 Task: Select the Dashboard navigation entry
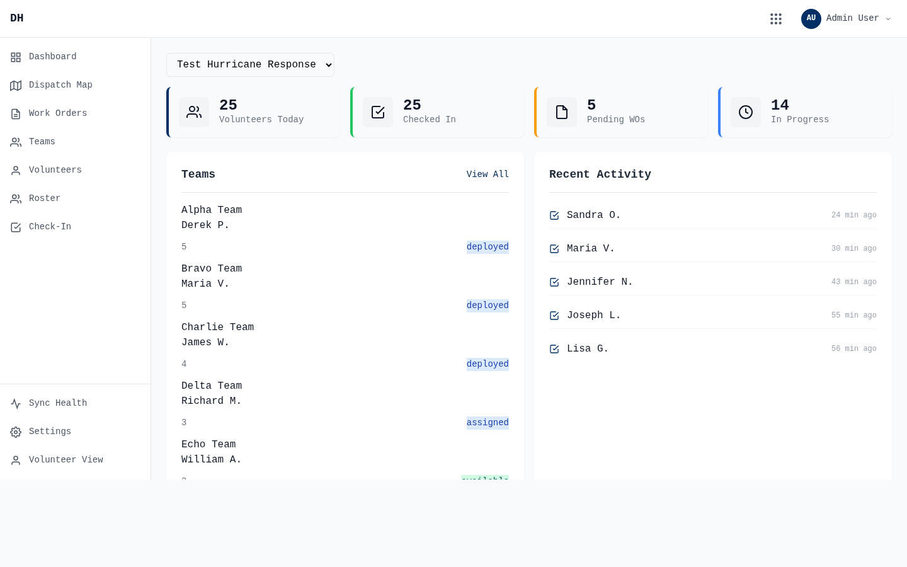tap(52, 57)
